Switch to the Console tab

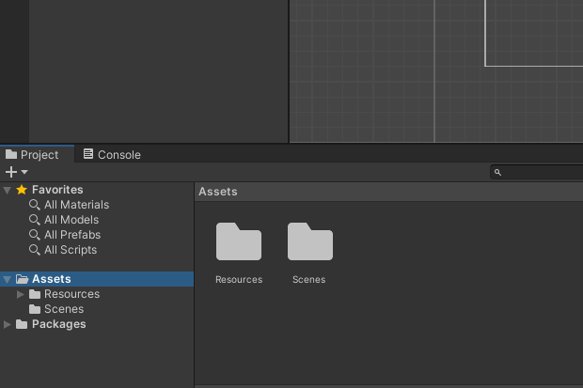(112, 155)
